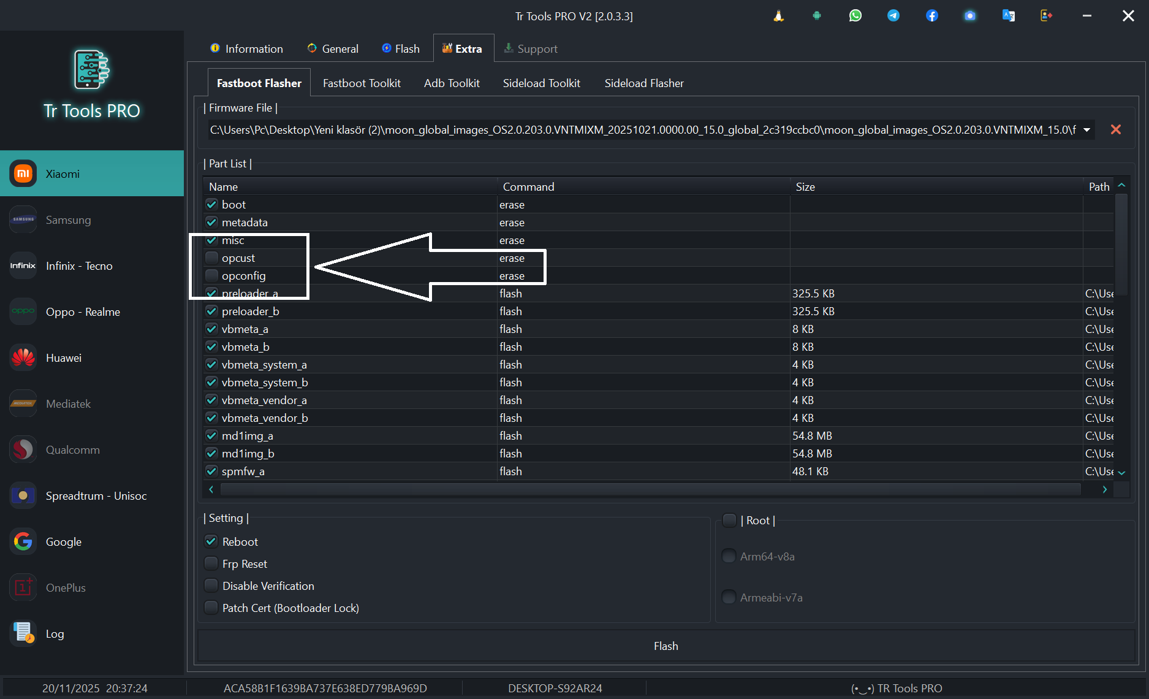Select Infinix - Tecno in the sidebar
This screenshot has width=1149, height=699.
click(92, 265)
